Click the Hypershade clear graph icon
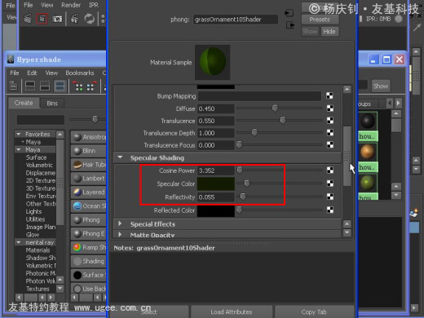 (x=78, y=86)
